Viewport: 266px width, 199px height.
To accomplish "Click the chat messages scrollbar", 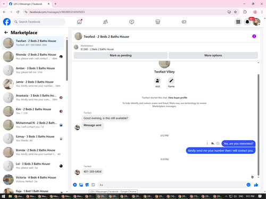I will pyautogui.click(x=259, y=125).
